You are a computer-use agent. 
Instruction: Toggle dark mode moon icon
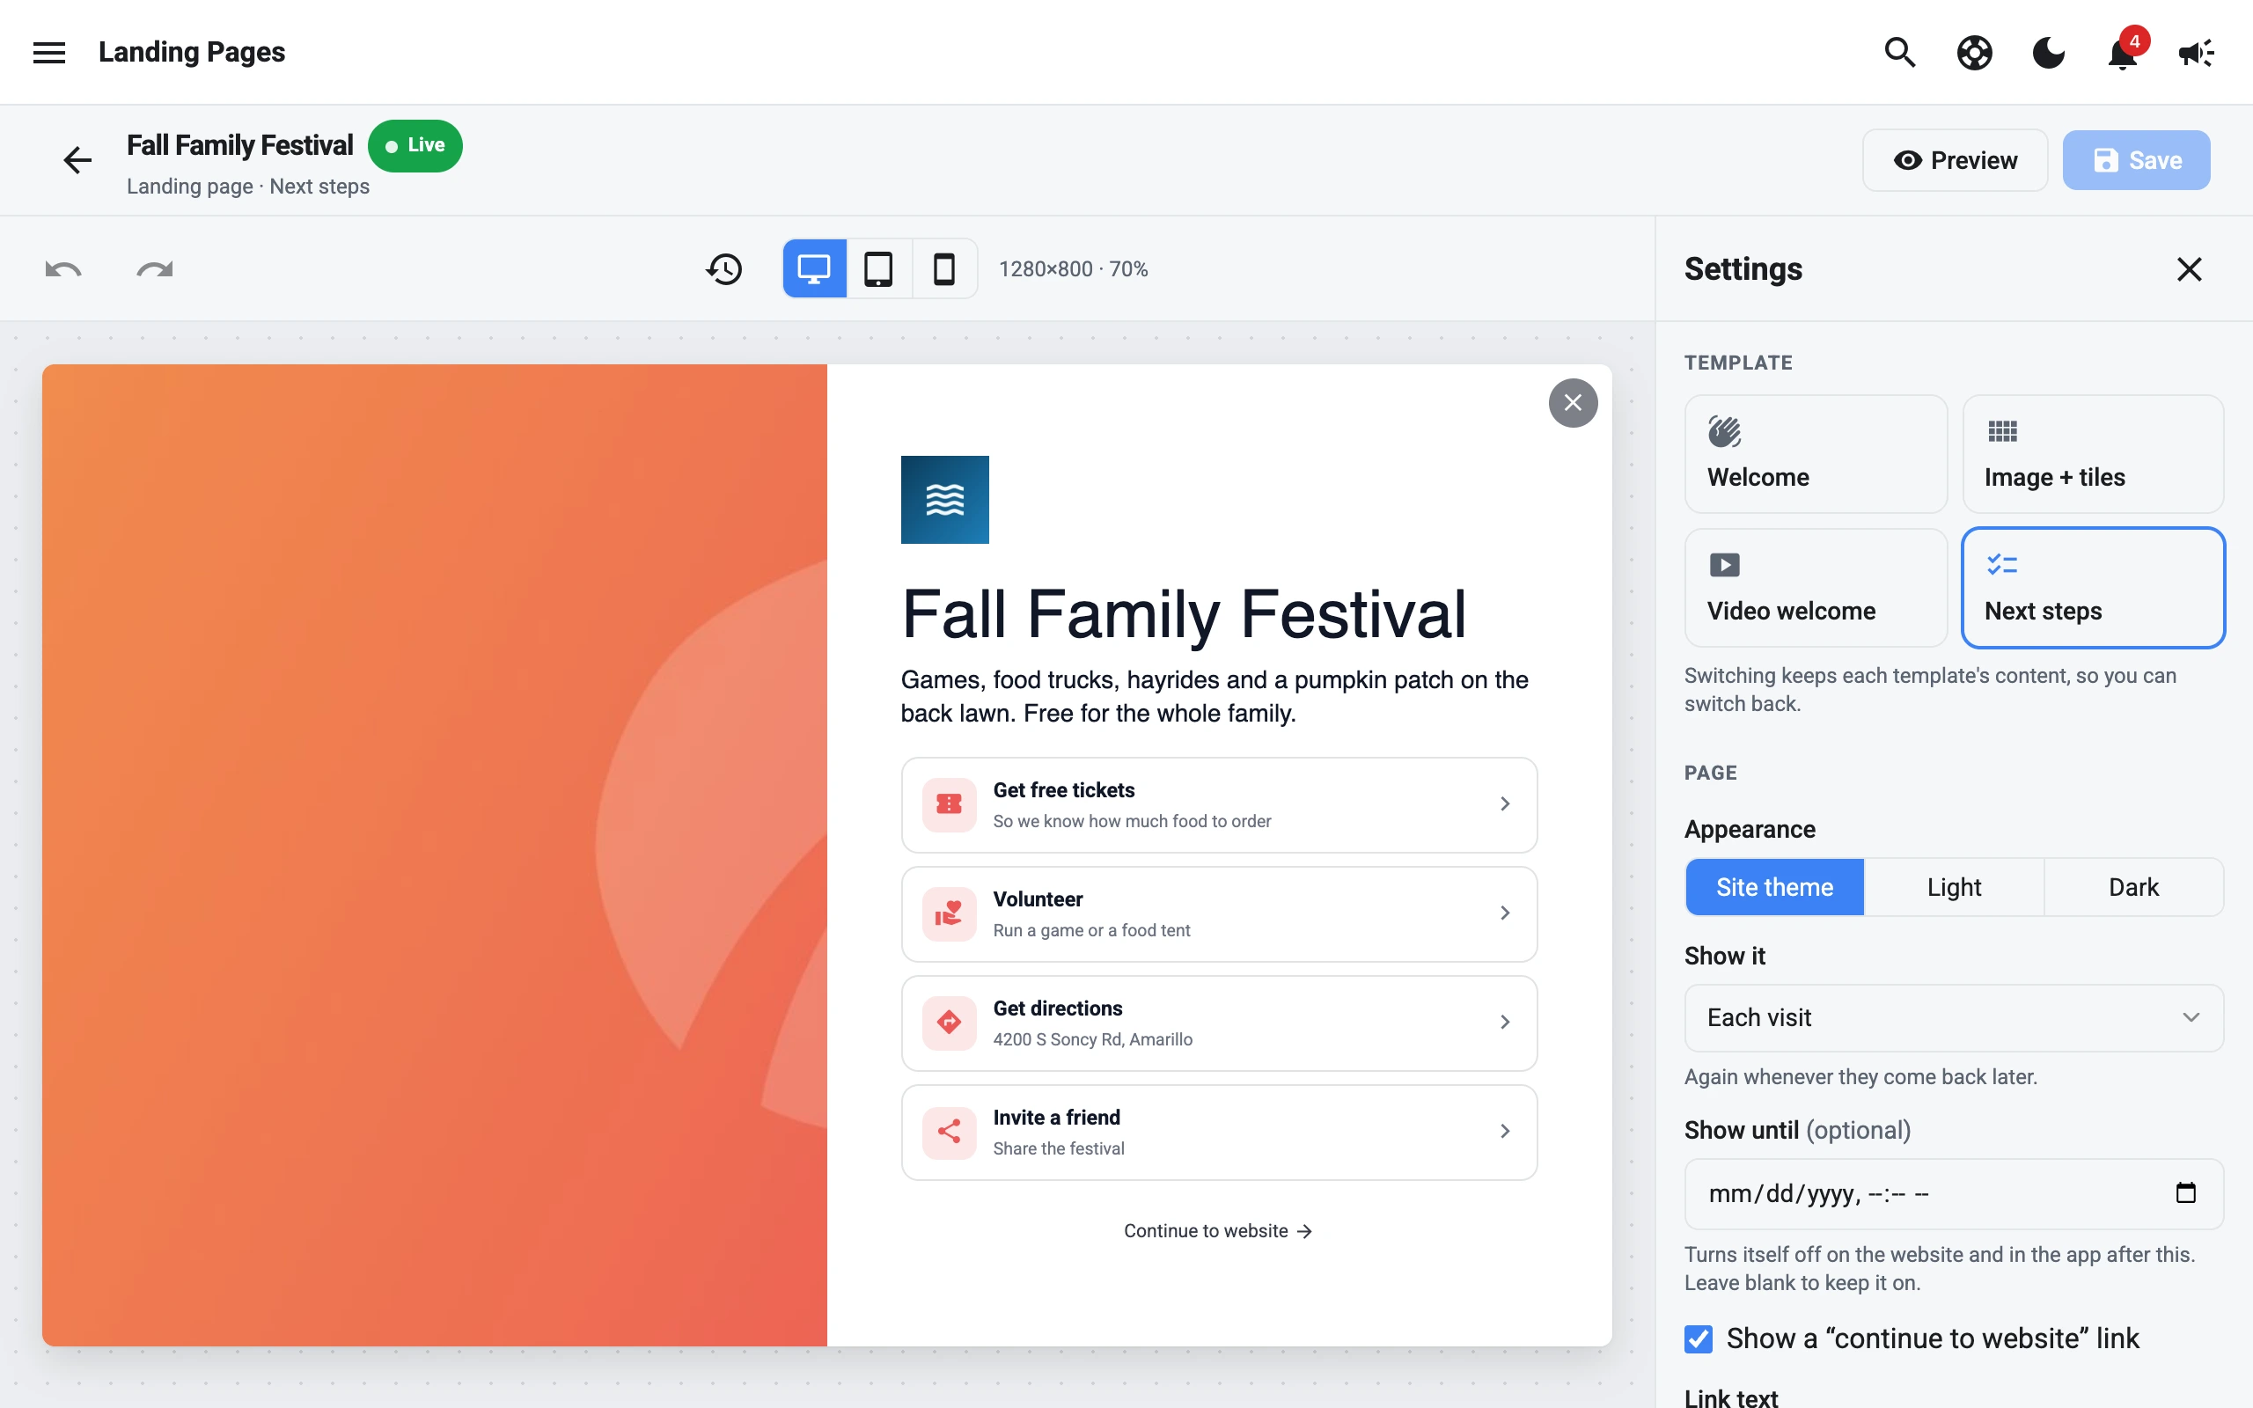click(x=2048, y=52)
